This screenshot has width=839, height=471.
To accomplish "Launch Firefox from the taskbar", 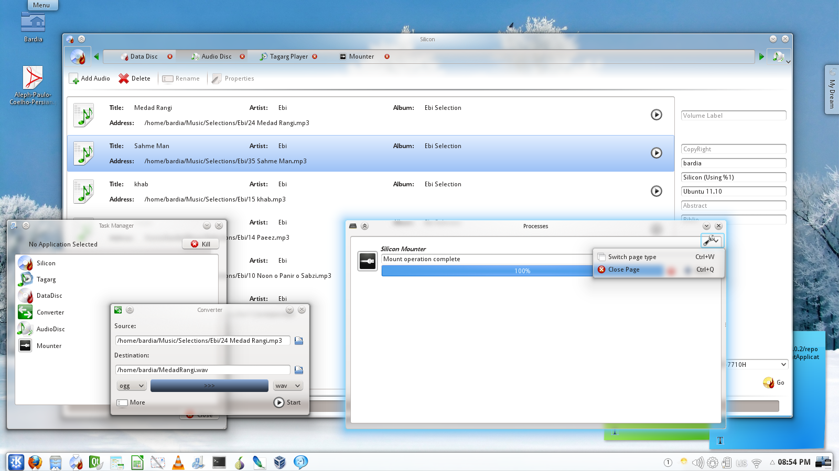I will coord(35,462).
